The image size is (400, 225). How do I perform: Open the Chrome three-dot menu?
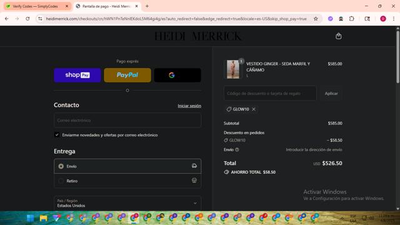click(394, 19)
